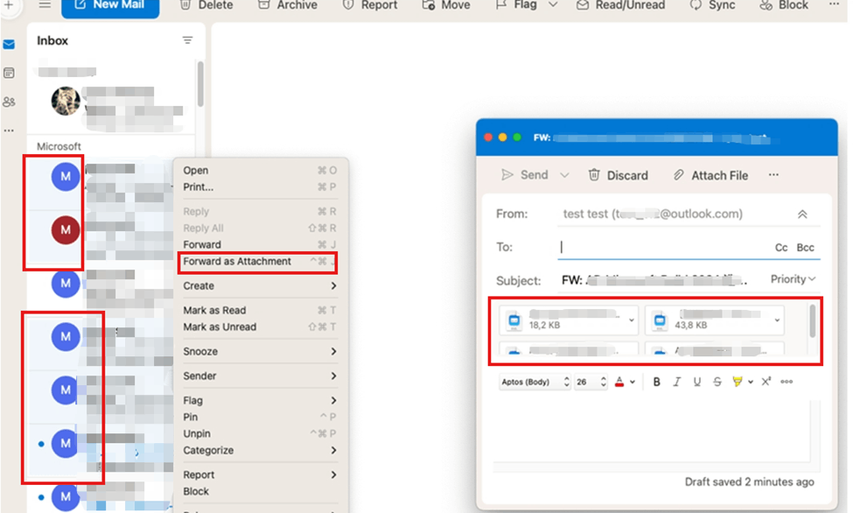Expand the Snooze submenu

pos(260,351)
